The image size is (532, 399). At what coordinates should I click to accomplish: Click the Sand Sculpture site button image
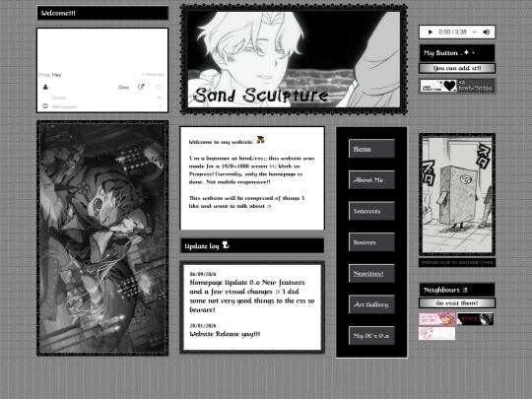[x=438, y=86]
